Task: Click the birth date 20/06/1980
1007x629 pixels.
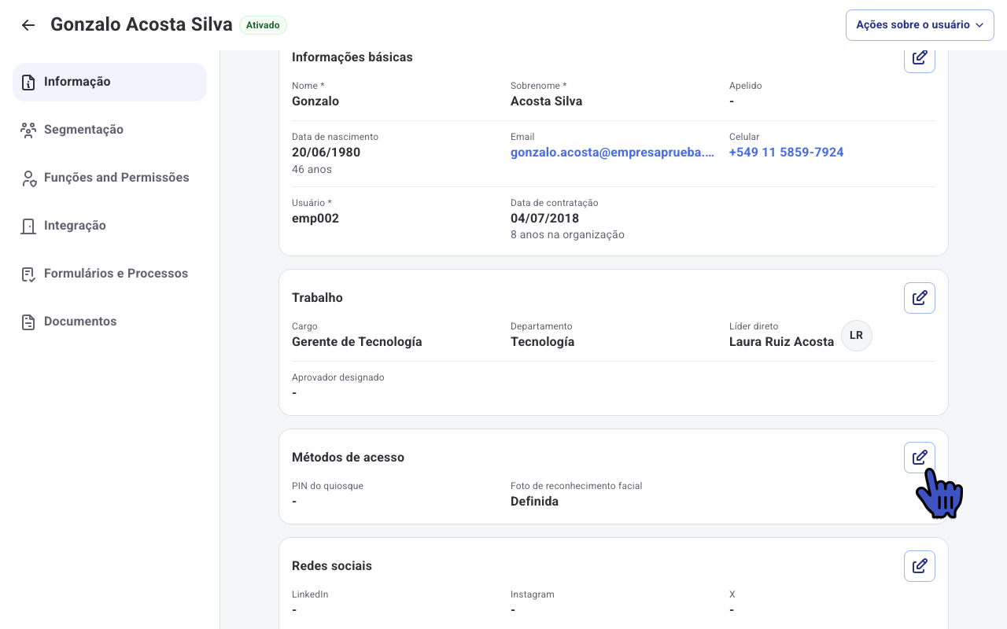Action: coord(326,153)
